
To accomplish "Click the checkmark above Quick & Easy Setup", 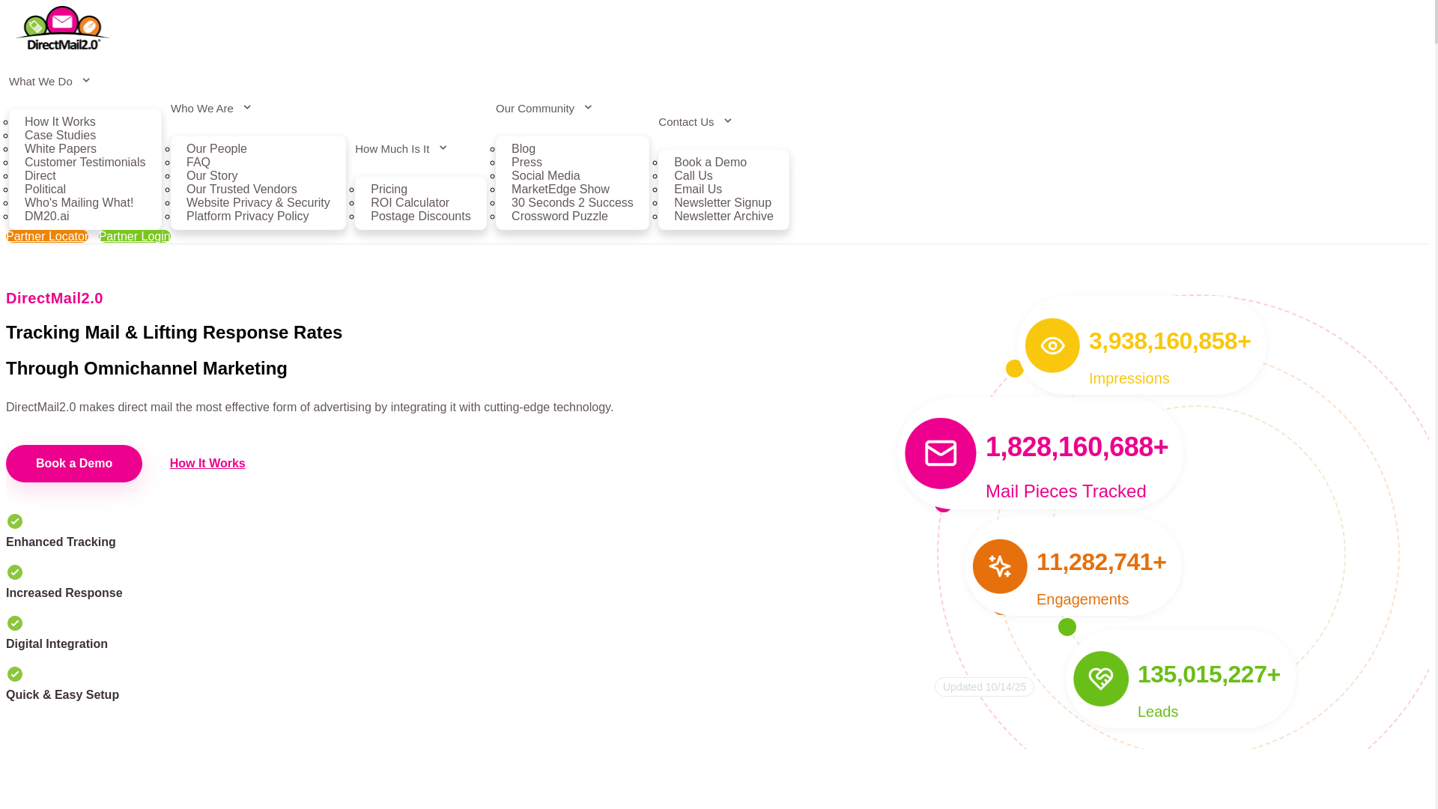I will click(x=15, y=674).
